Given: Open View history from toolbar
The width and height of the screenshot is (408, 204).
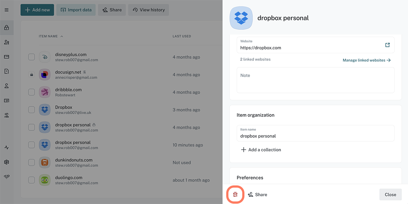Looking at the screenshot, I should [149, 10].
